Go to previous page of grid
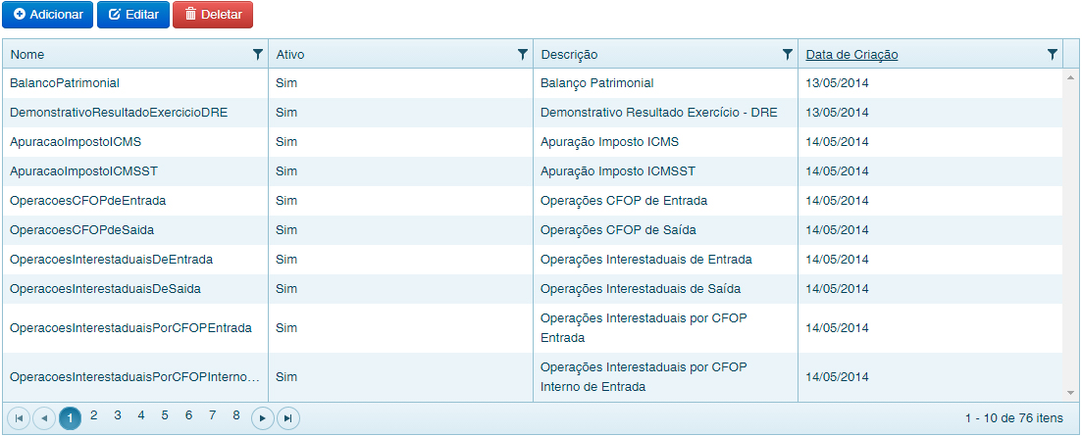 (44, 418)
